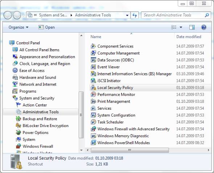The width and height of the screenshot is (214, 173).
Task: Refresh the Administrative Tools folder
Action: (x=135, y=15)
